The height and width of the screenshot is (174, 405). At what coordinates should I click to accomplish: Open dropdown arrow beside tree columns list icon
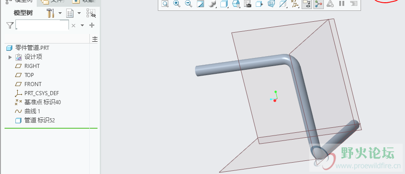(79, 13)
